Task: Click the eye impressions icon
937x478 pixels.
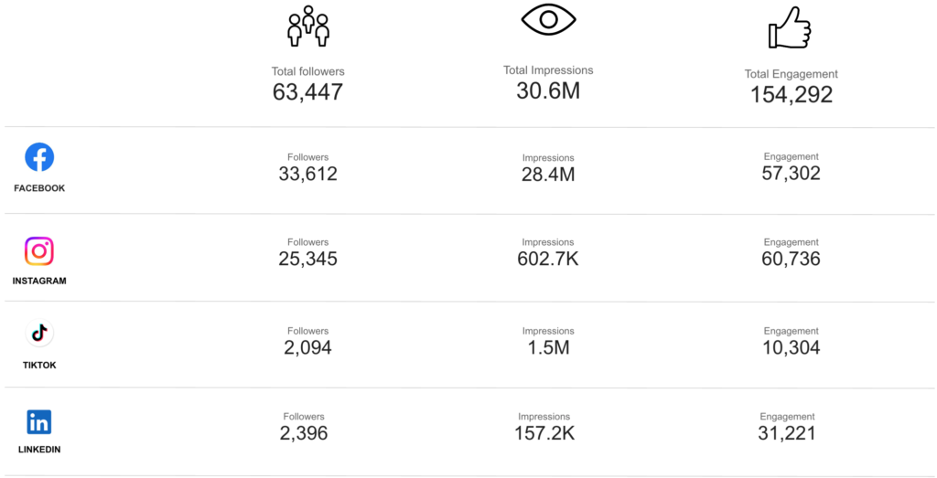Action: click(549, 20)
